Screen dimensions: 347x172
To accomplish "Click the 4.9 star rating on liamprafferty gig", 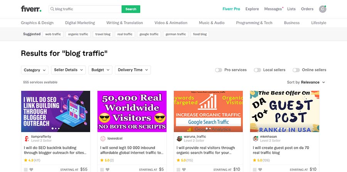I will click(x=32, y=160).
